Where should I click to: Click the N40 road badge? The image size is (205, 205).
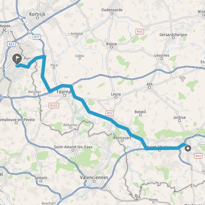pyautogui.click(x=198, y=156)
